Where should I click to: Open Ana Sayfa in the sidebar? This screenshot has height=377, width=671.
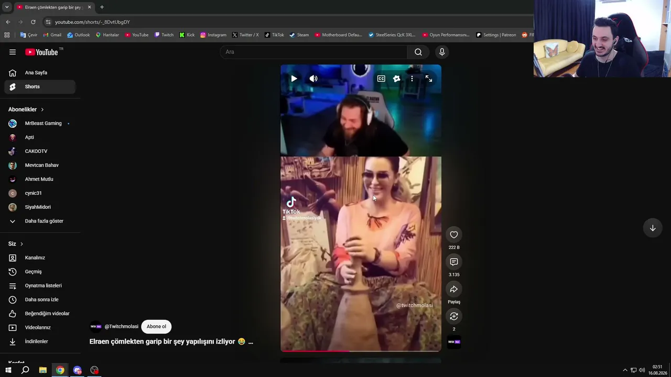pyautogui.click(x=40, y=73)
